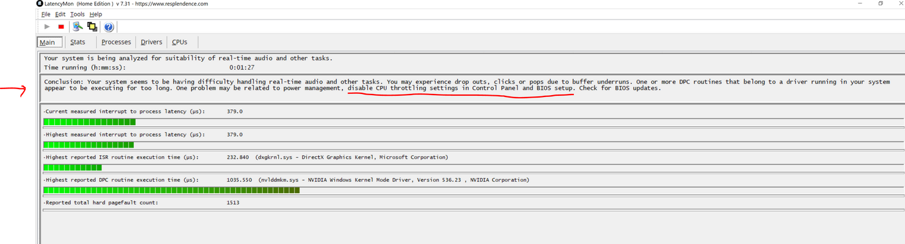
Task: Select the Main tab
Action: [49, 42]
